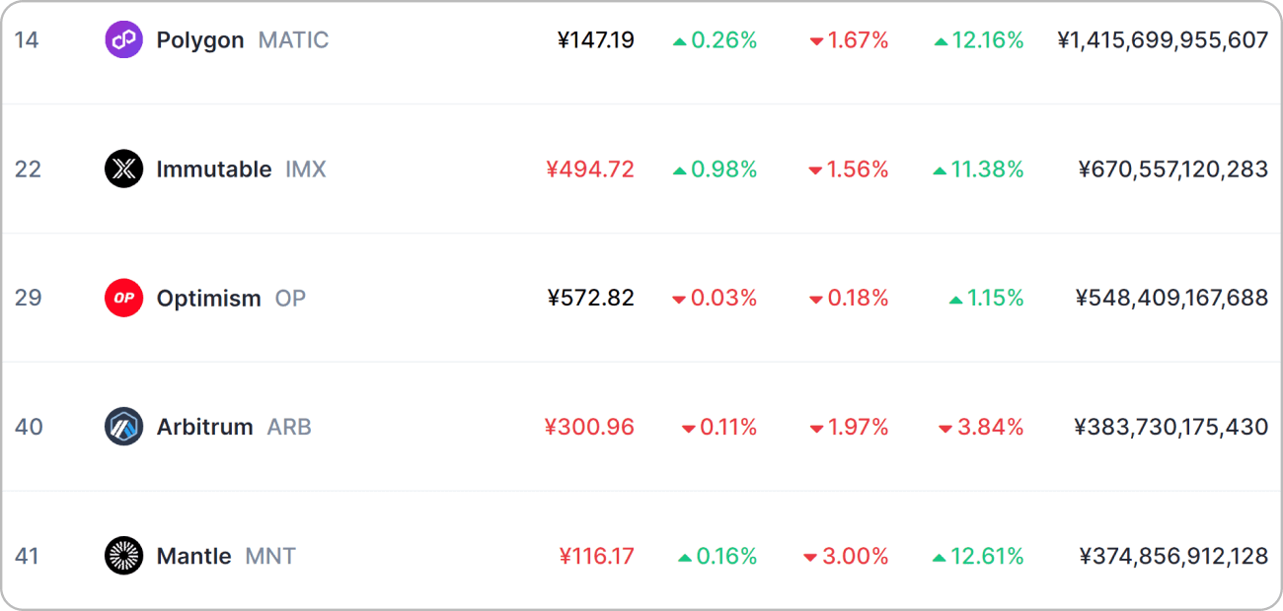Click Mantle's 12.61% weekly gain value
Screen dimensions: 1283x611
(978, 557)
